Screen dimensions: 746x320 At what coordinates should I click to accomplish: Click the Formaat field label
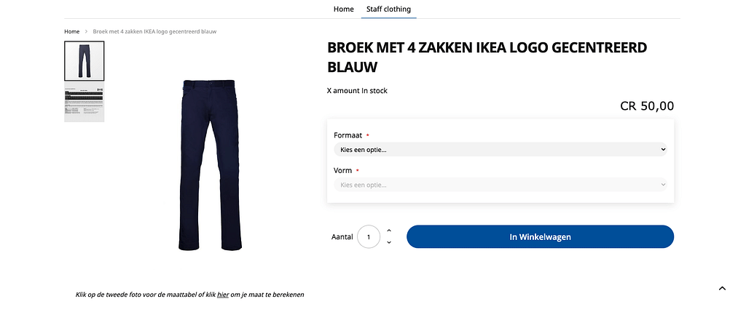click(348, 135)
